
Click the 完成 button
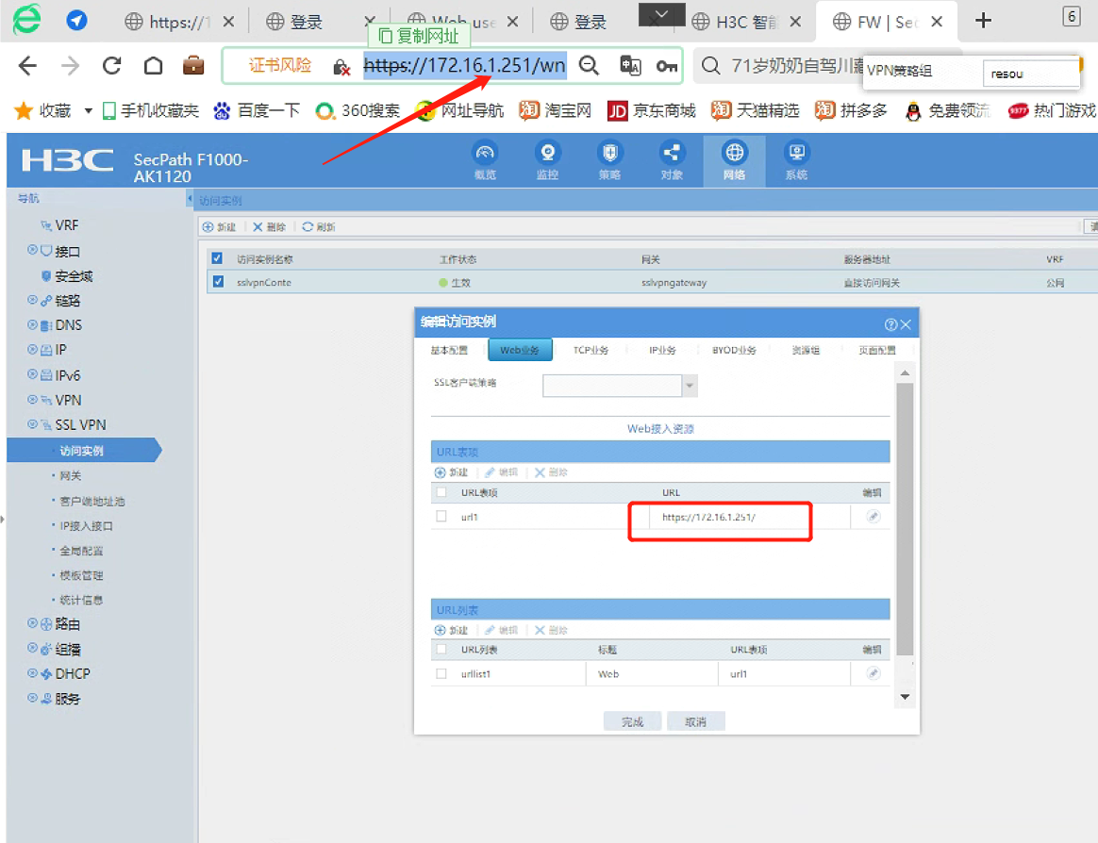[632, 722]
